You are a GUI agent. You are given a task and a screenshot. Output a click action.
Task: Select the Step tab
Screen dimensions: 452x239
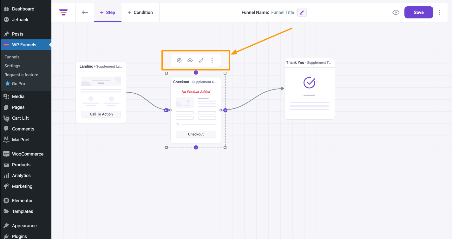tap(108, 12)
